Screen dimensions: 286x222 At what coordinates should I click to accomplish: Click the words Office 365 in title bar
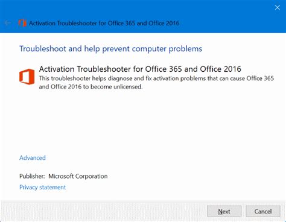click(x=121, y=23)
